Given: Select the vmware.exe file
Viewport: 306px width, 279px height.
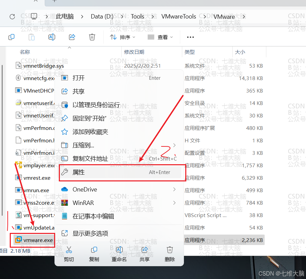Looking at the screenshot, I should click(38, 240).
